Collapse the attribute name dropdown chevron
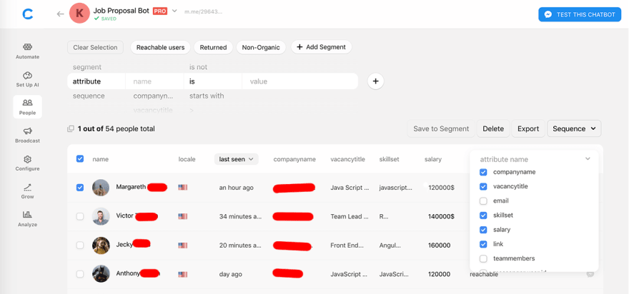Screen dimensions: 629x294 pyautogui.click(x=588, y=159)
